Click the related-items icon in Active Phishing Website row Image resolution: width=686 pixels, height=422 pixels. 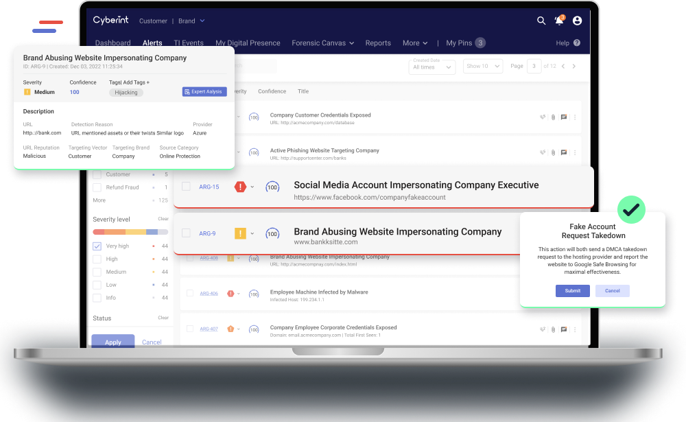coord(543,153)
